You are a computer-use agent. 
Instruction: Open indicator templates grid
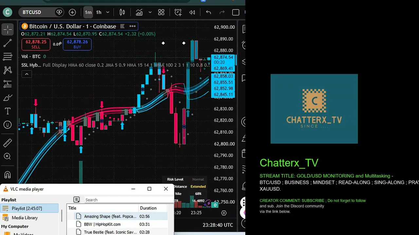click(x=161, y=12)
